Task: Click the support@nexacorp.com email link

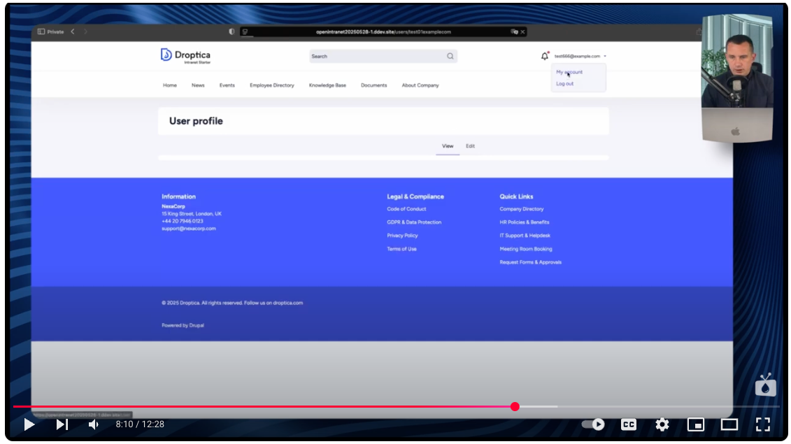Action: (x=189, y=229)
